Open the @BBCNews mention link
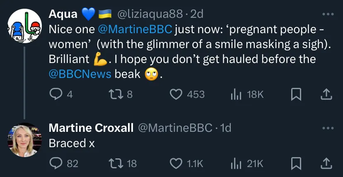Screen dimensions: 343x177 (x=80, y=74)
